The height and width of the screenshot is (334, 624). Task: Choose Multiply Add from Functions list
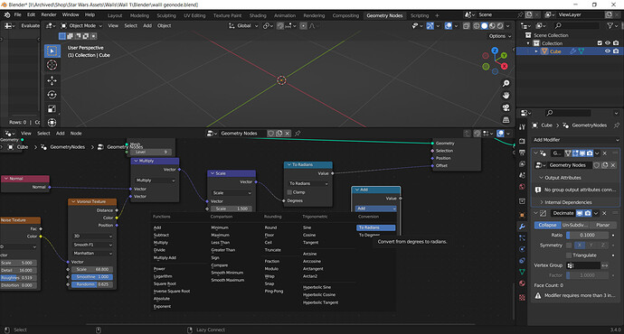(165, 258)
